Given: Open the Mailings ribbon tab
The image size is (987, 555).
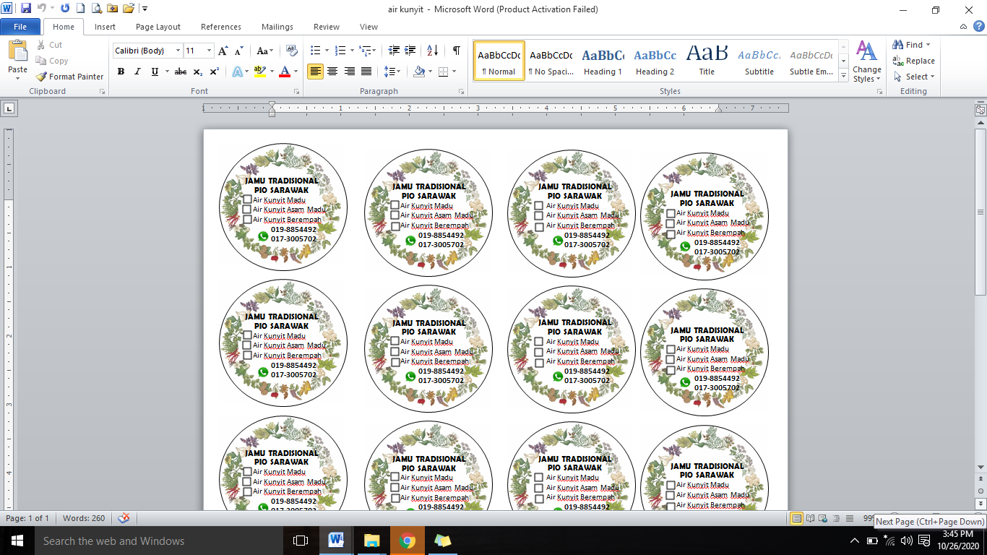Looking at the screenshot, I should click(x=277, y=27).
